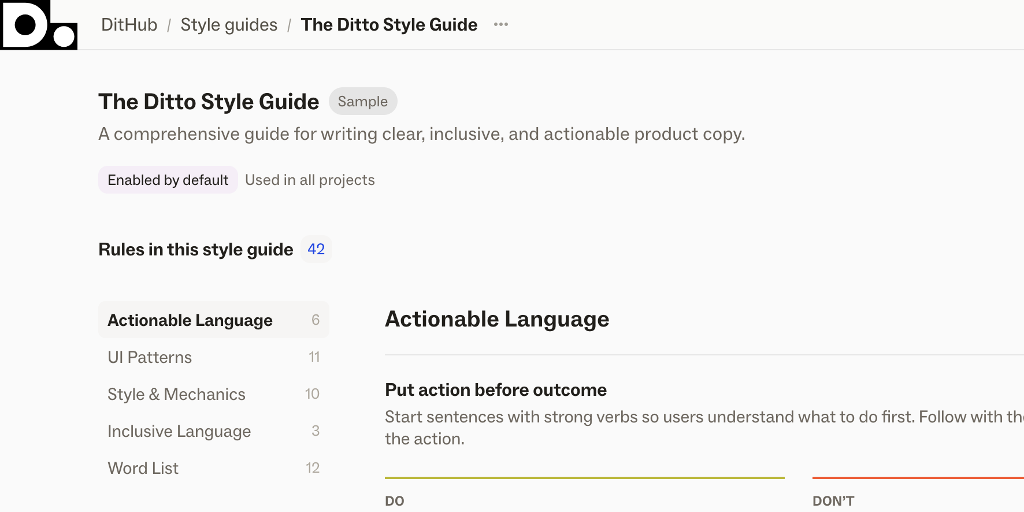Open the three-dot more options menu
The image size is (1024, 512).
coord(501,24)
